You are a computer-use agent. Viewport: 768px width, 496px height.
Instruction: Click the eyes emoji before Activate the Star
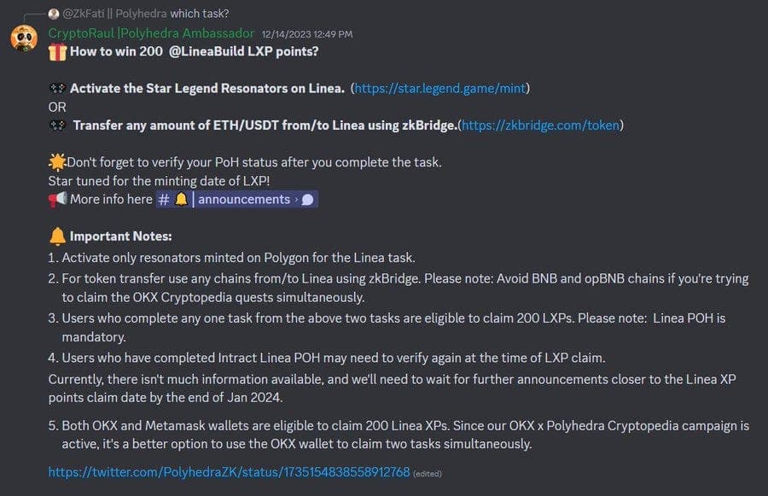coord(57,88)
